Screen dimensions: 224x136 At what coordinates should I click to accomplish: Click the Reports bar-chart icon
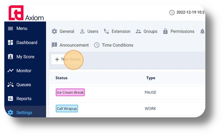tap(10, 99)
